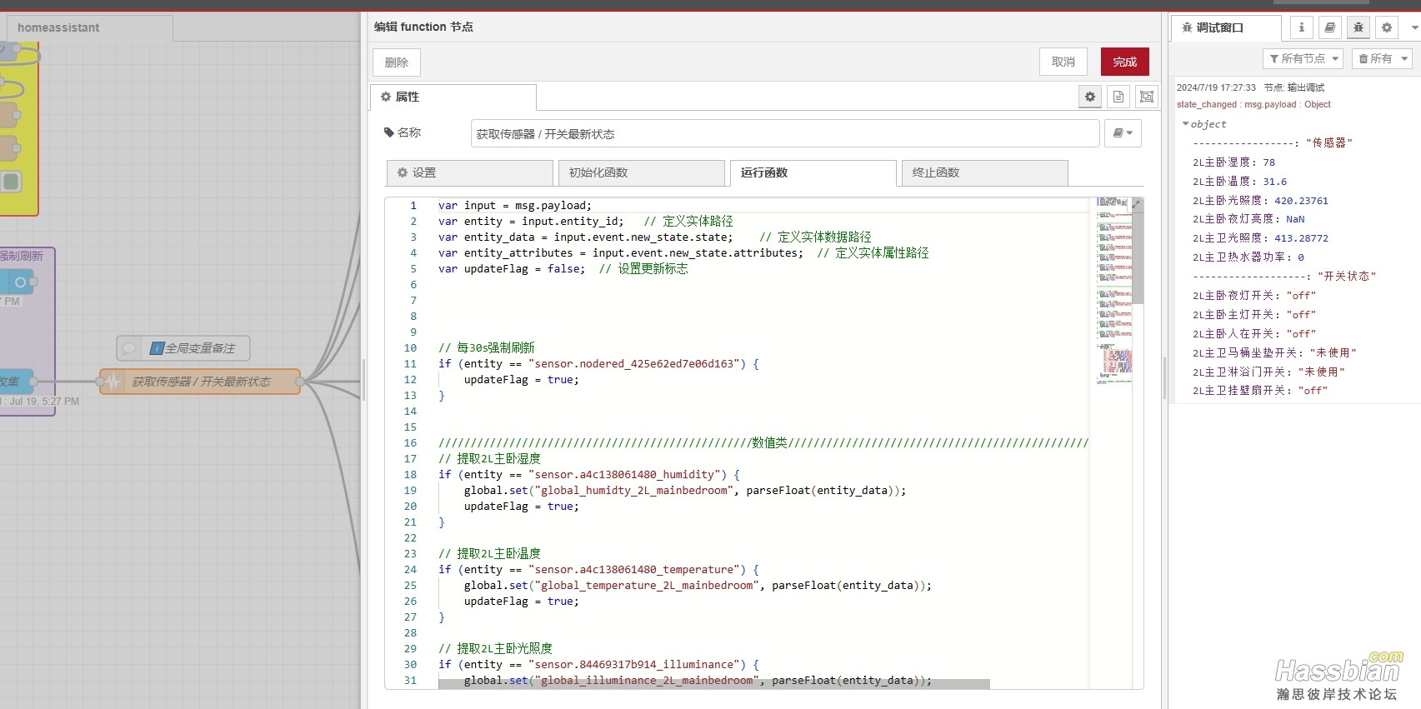Image resolution: width=1421 pixels, height=709 pixels.
Task: Click the debug message 节点: 输出调试 link
Action: (1293, 87)
